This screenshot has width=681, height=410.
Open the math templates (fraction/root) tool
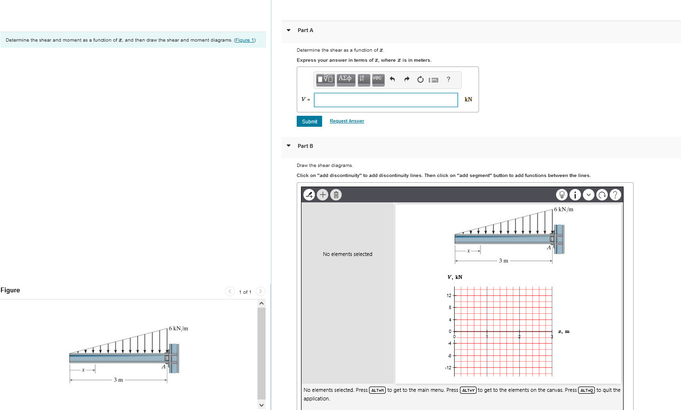(325, 79)
